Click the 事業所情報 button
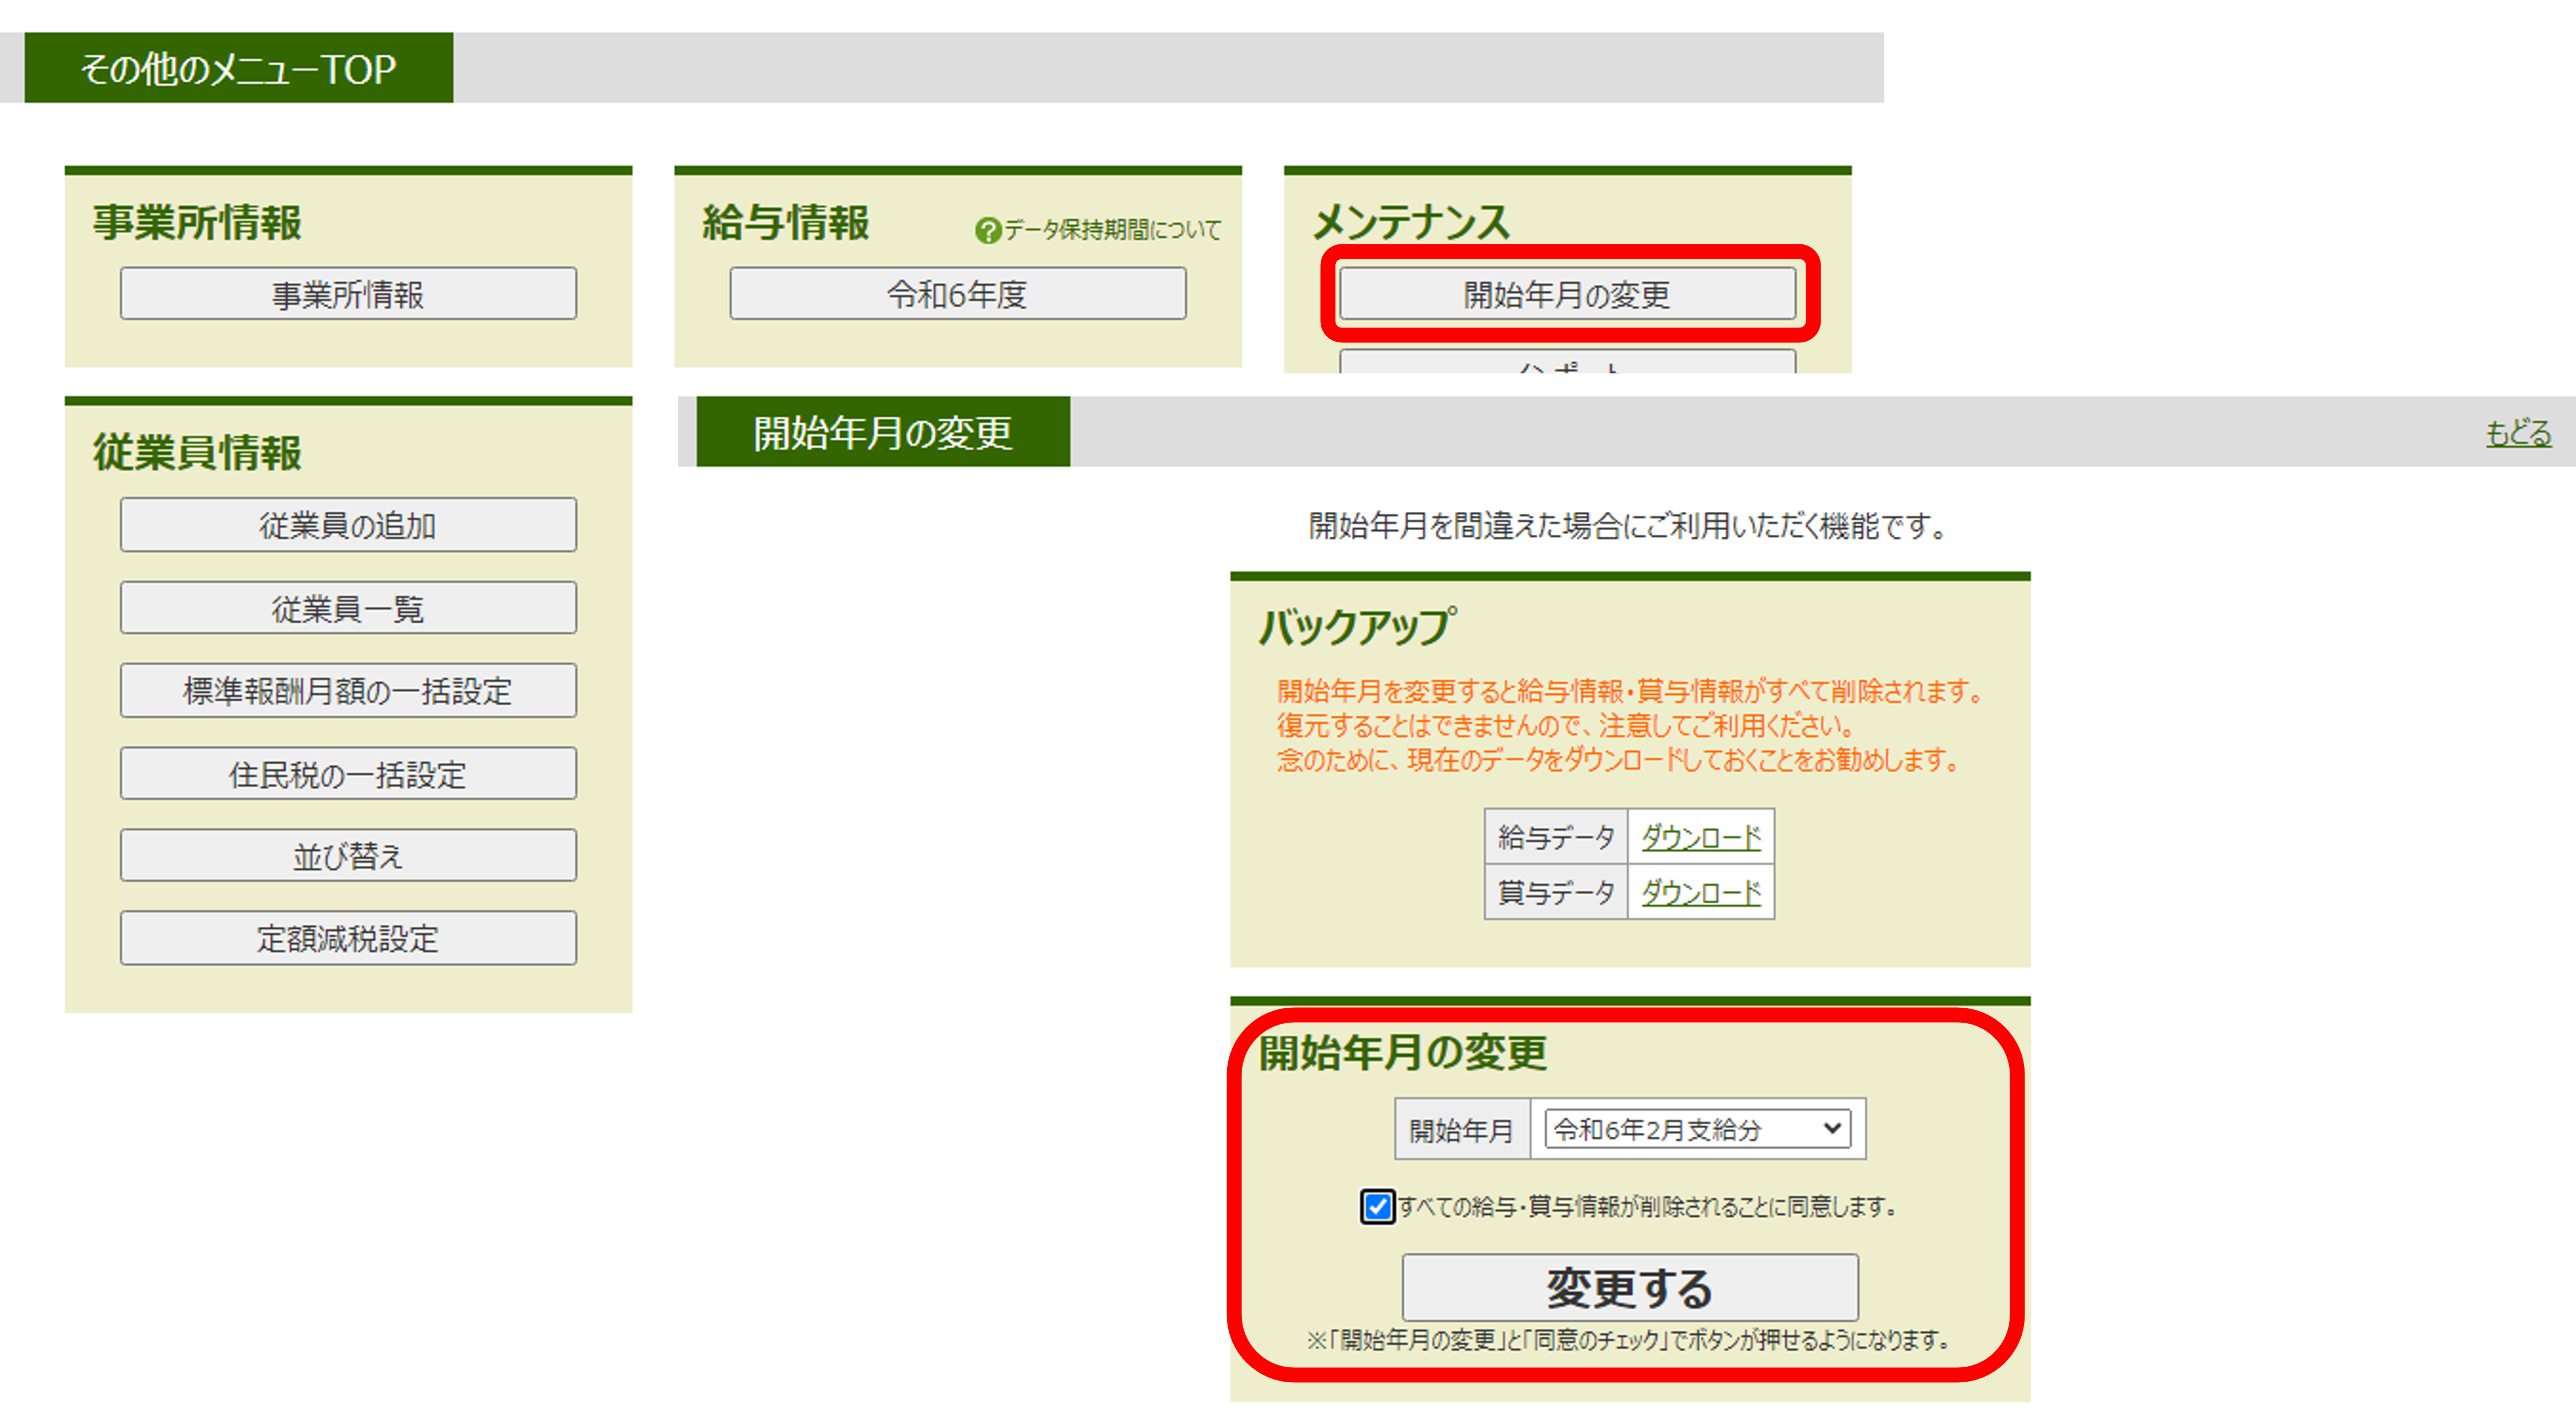Viewport: 2576px width, 1421px height. coord(348,294)
